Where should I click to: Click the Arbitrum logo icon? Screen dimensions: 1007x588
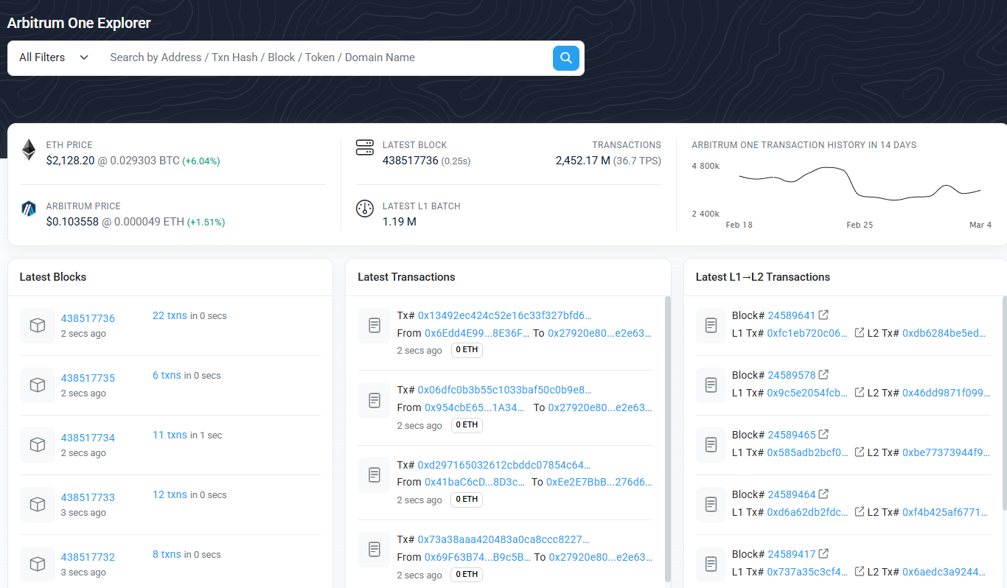pyautogui.click(x=29, y=209)
